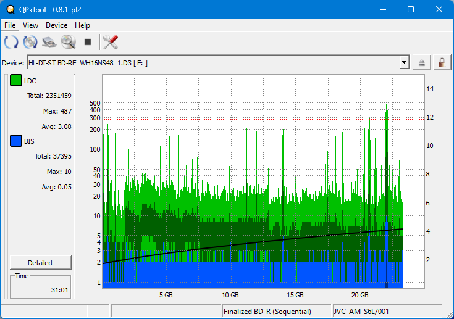
Task: Click LDC Total: 2351459 value
Action: [49, 96]
